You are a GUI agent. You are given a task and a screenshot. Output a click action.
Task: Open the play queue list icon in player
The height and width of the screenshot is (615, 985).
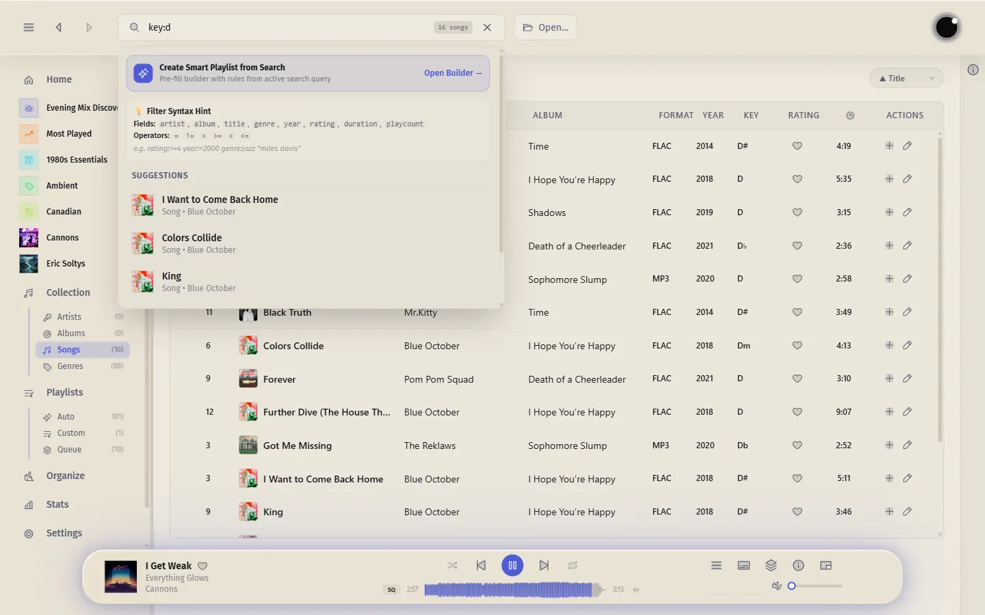point(716,566)
